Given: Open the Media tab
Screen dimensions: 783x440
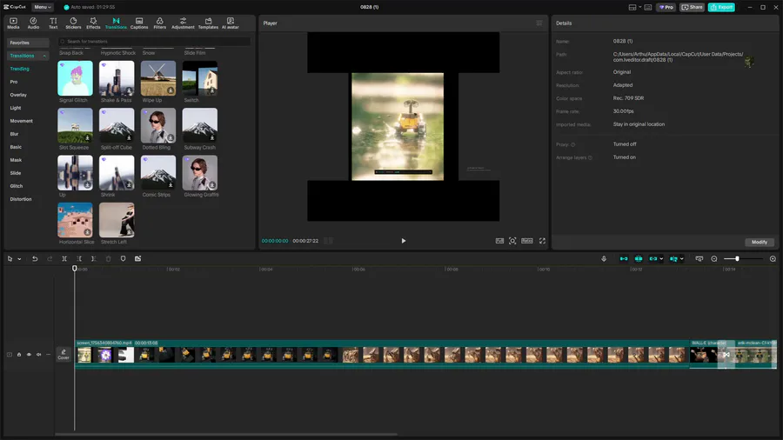Looking at the screenshot, I should pos(13,23).
